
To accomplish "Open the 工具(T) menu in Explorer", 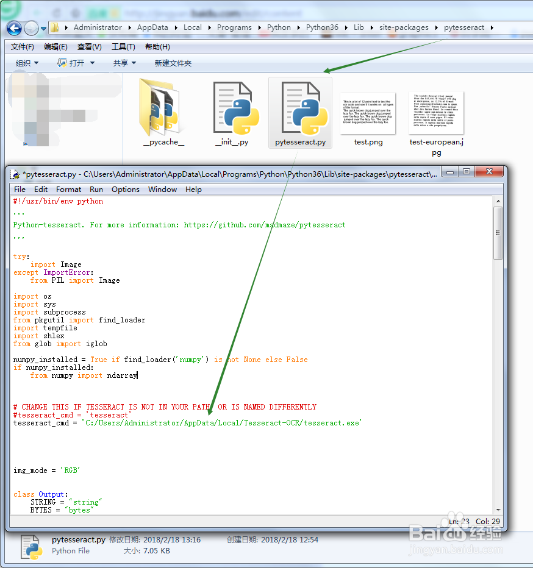I will (x=123, y=47).
